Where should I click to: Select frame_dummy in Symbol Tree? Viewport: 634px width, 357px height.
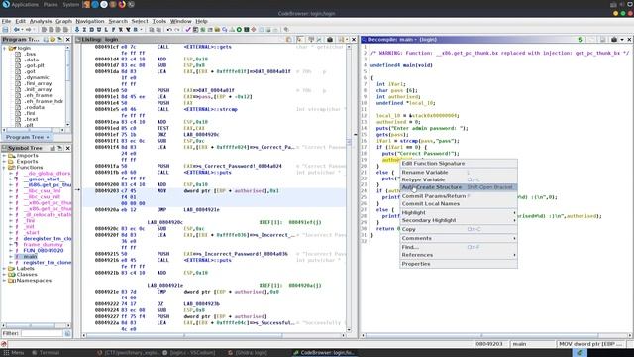[43, 245]
